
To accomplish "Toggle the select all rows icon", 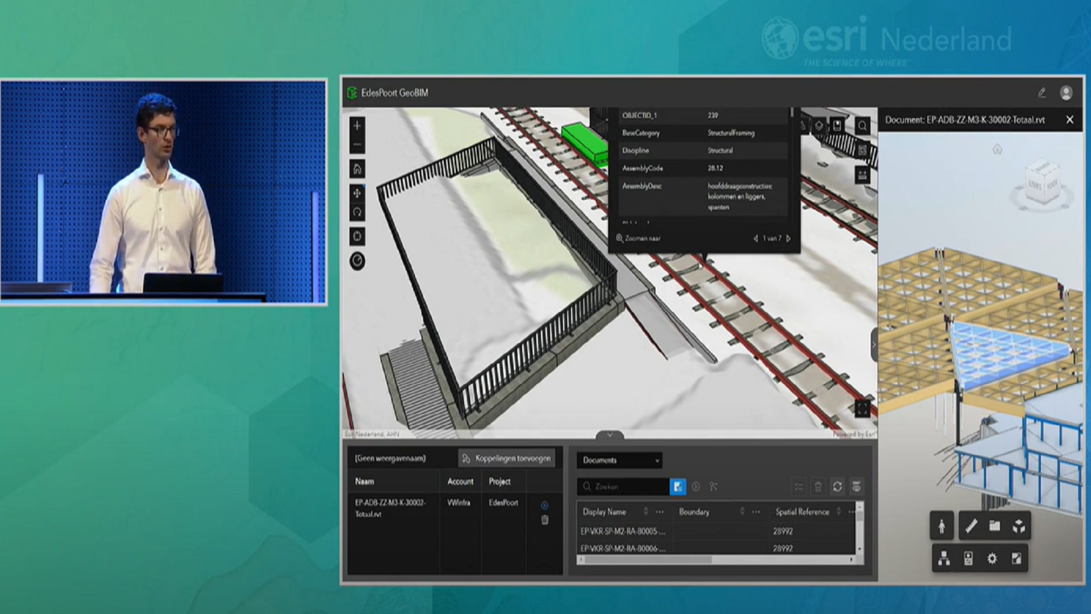I will coord(799,487).
